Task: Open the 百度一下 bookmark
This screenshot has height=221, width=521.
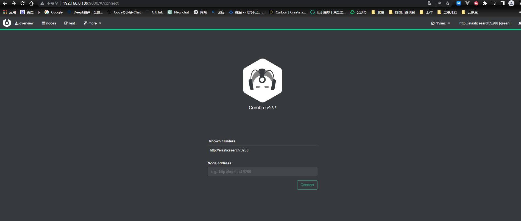Action: [30, 12]
